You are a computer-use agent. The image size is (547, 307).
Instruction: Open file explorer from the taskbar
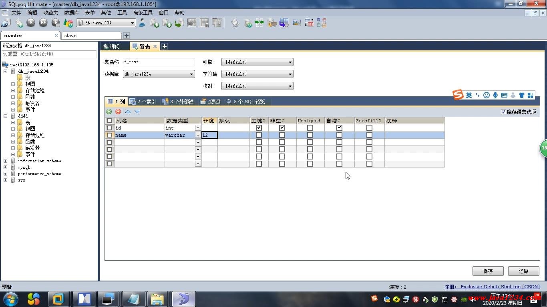(158, 299)
